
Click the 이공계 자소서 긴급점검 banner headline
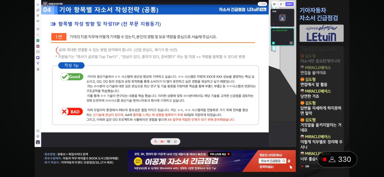click(181, 161)
